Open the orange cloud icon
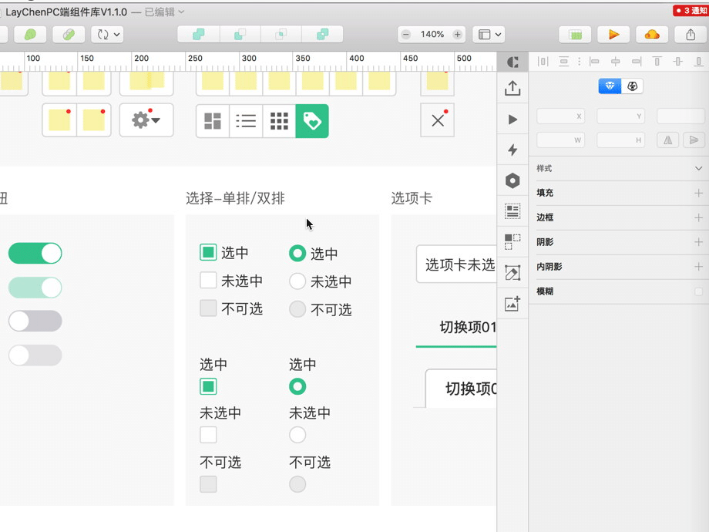The height and width of the screenshot is (532, 709). click(x=652, y=35)
